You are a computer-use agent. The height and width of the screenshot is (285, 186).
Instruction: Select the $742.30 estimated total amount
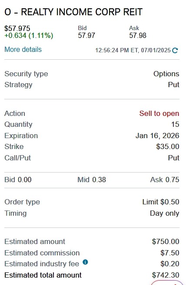[x=166, y=275]
